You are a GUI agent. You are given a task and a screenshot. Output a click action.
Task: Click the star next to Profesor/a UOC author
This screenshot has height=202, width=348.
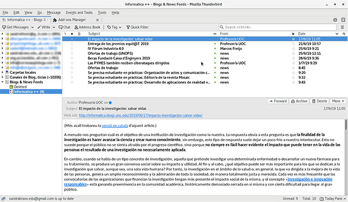110,103
